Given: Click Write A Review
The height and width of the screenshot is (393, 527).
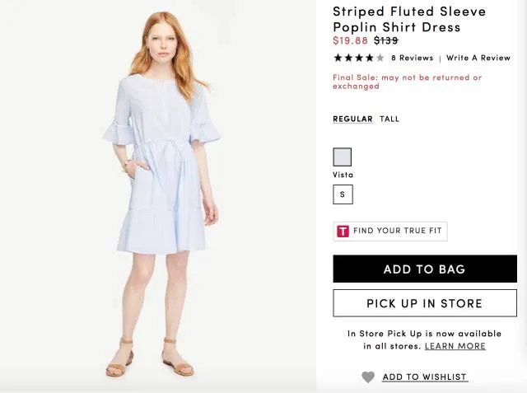Looking at the screenshot, I should [478, 58].
